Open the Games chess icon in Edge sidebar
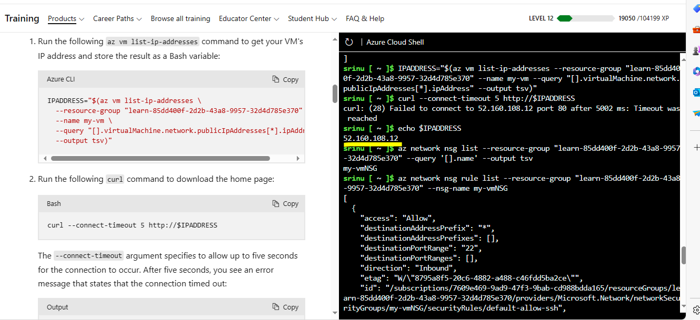Screen dimensions: 700x320 [x=696, y=50]
